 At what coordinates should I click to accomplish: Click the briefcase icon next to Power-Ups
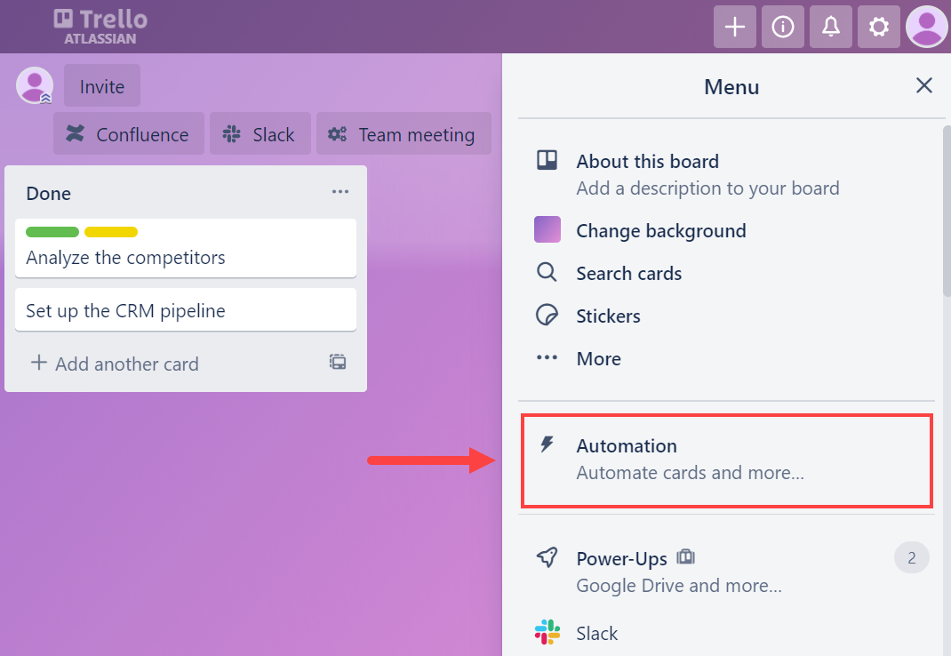[x=686, y=556]
